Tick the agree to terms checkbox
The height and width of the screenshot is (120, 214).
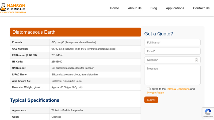(x=148, y=89)
